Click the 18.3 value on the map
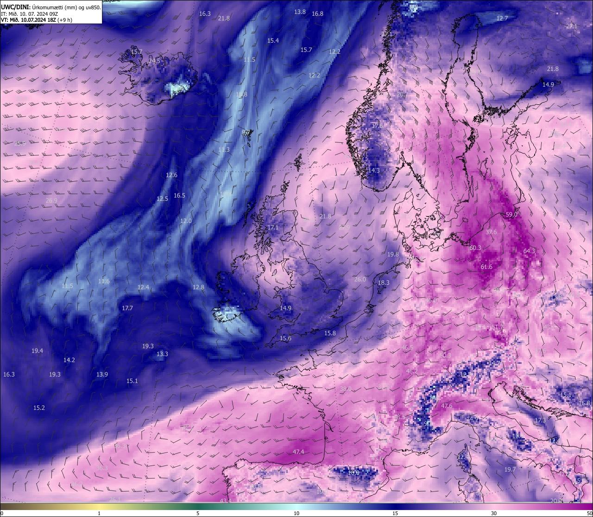Viewport: 593px width, 517px height. [x=384, y=282]
